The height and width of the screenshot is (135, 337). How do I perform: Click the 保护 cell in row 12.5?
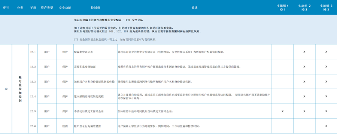[65, 111]
